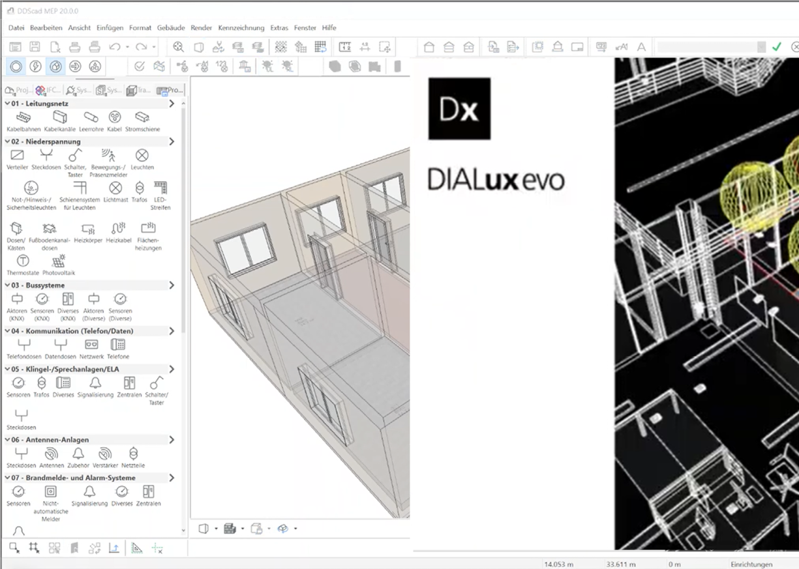Open the Undo history dropdown arrow

(127, 47)
